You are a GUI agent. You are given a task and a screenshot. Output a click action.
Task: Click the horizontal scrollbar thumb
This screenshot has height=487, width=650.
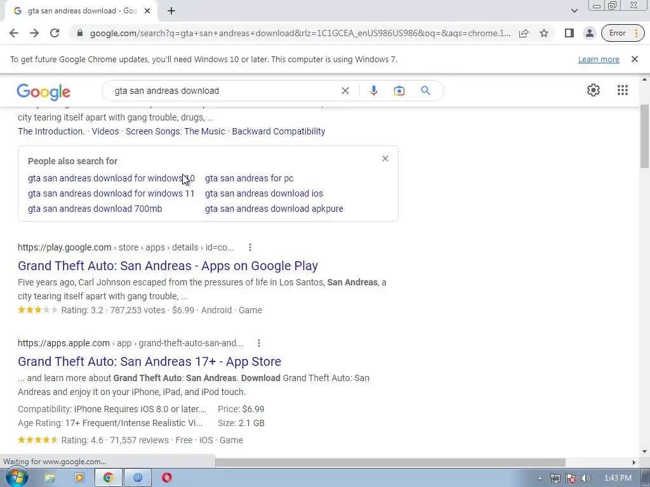pos(390,462)
